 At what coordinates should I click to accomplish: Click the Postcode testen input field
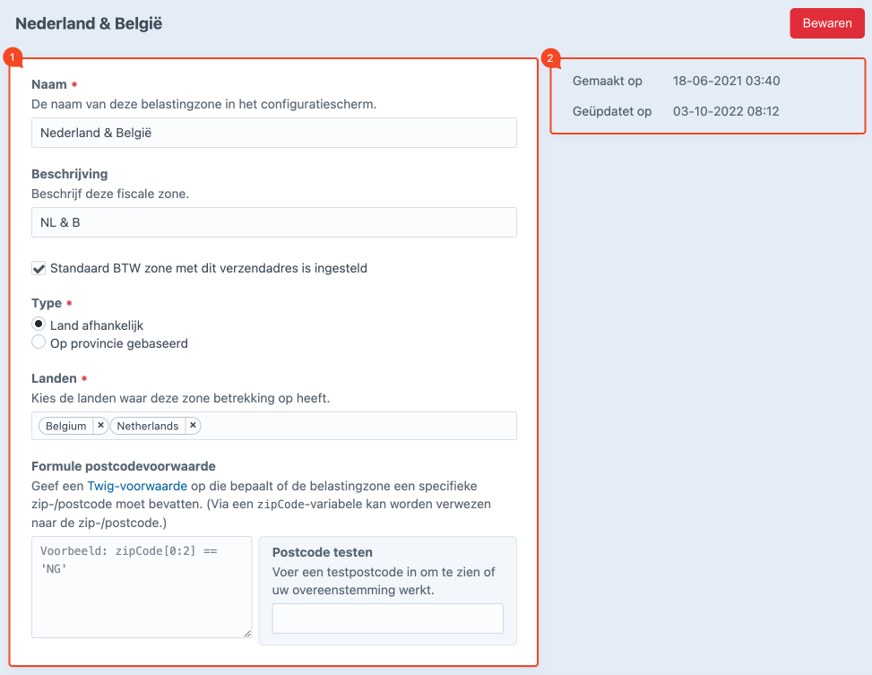(387, 618)
